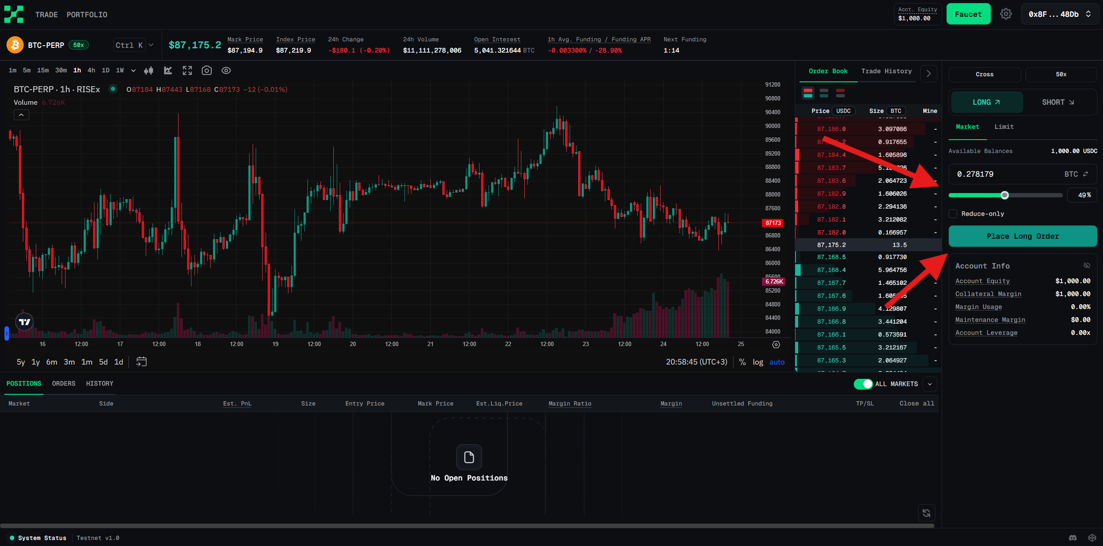Enable the Reduce-only checkbox
The image size is (1103, 546).
[953, 214]
